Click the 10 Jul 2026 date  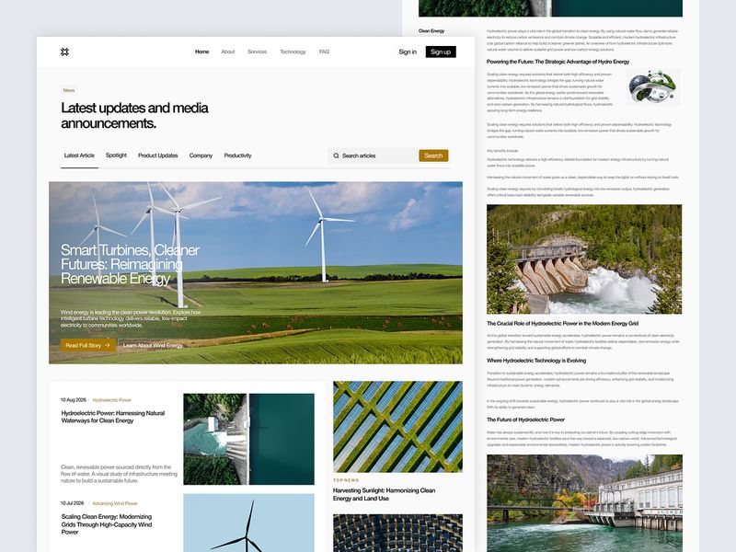click(73, 503)
